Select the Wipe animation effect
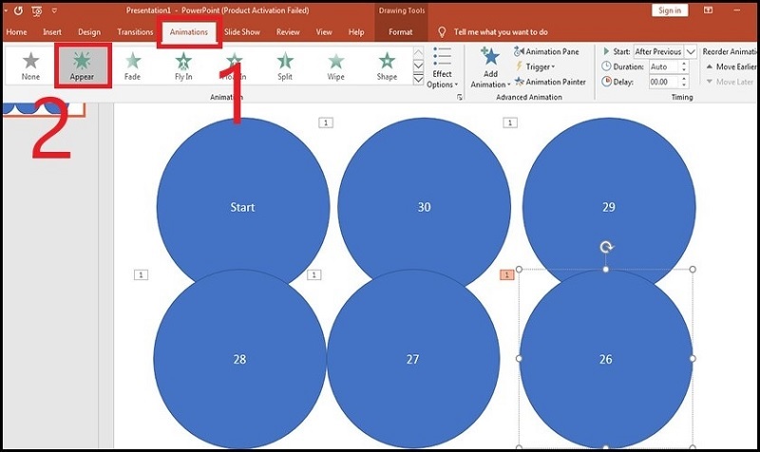The height and width of the screenshot is (452, 760). pos(335,65)
